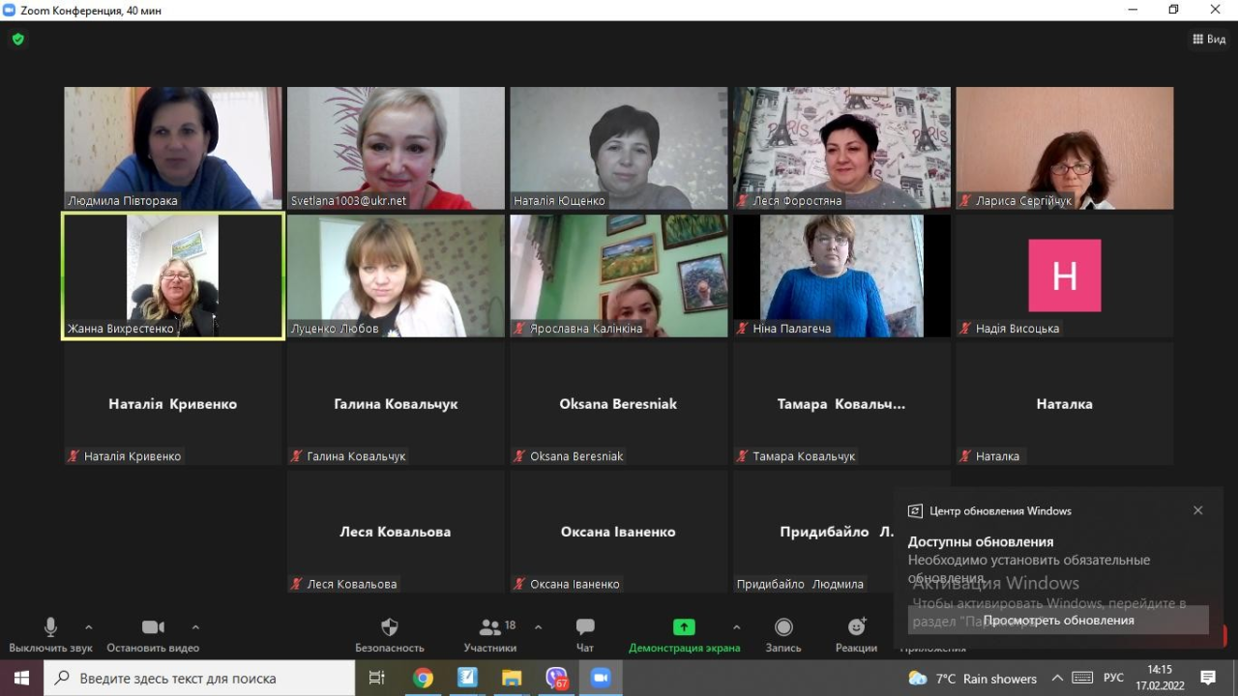Stop camera with Остановить видео button
Screen dimensions: 1238x696
point(153,635)
